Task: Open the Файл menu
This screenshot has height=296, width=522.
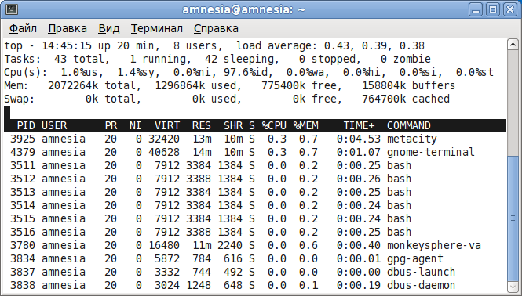Action: click(23, 28)
